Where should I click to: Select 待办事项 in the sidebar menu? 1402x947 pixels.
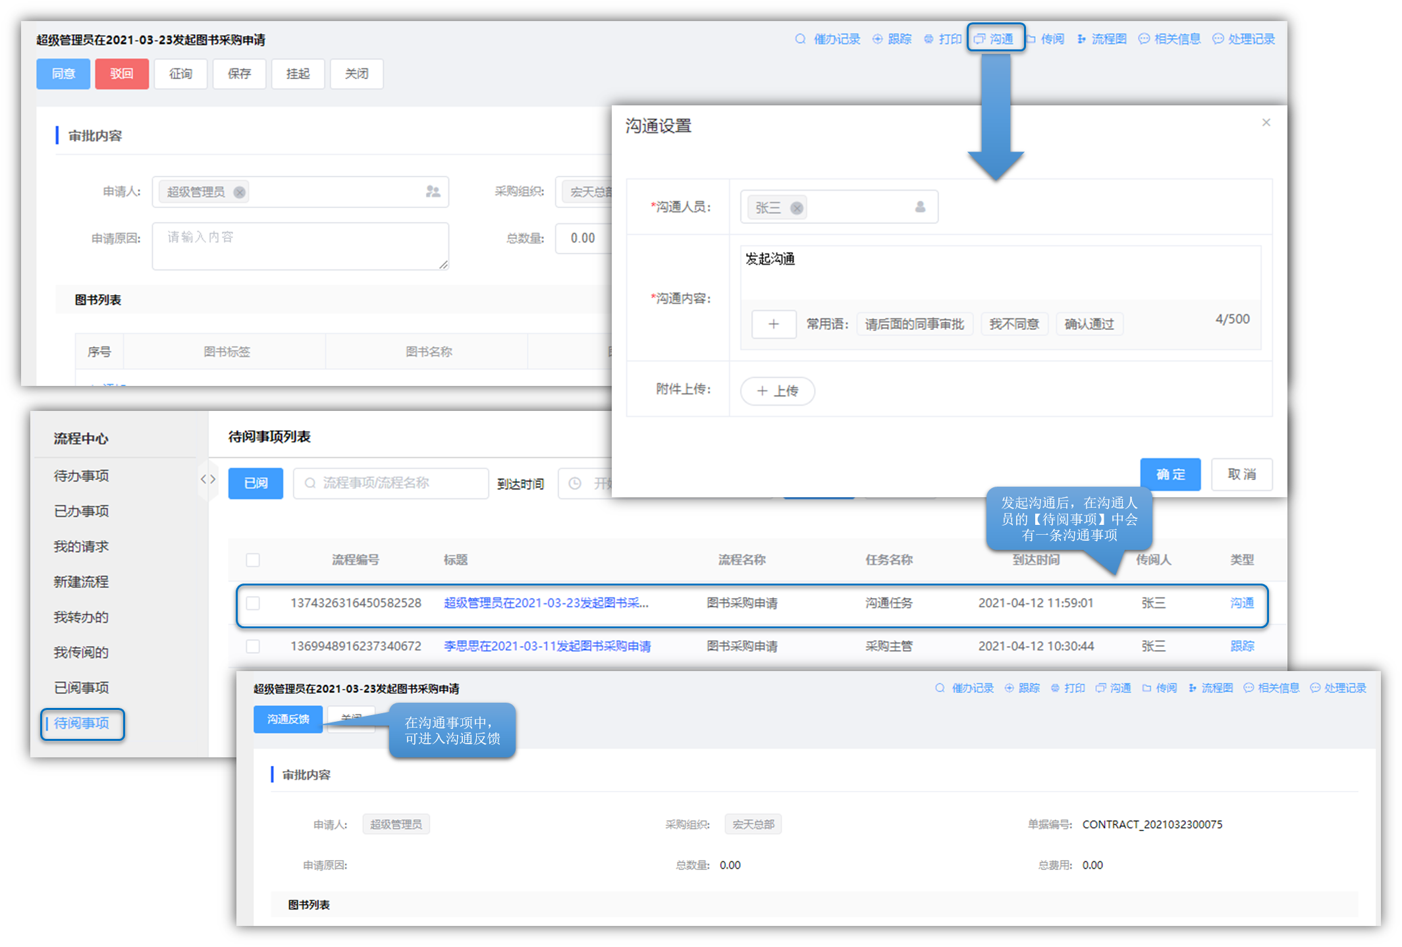pos(82,475)
